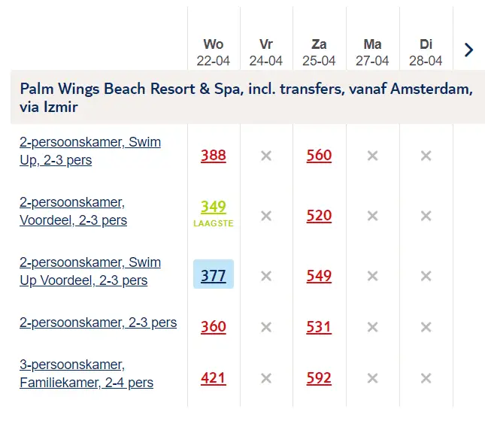Click the Wo 22-04 date column header
The image size is (485, 421).
[x=214, y=53]
